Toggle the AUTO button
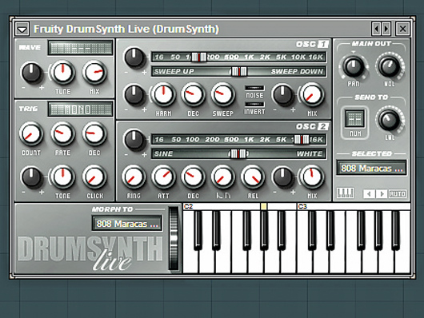 [x=398, y=193]
